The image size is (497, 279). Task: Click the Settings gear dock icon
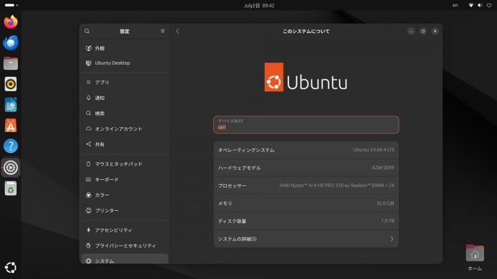pos(11,167)
